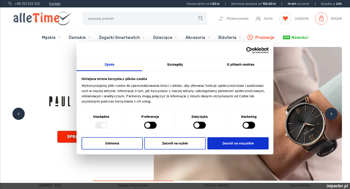Click the Grawerujemy za 1,00 zł text
Viewport: 350px width, 189px height.
(x=203, y=4)
